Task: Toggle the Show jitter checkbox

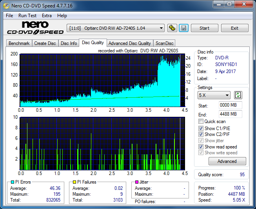Action: [x=201, y=140]
